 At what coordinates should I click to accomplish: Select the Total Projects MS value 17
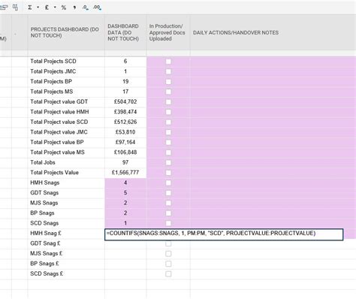point(125,92)
